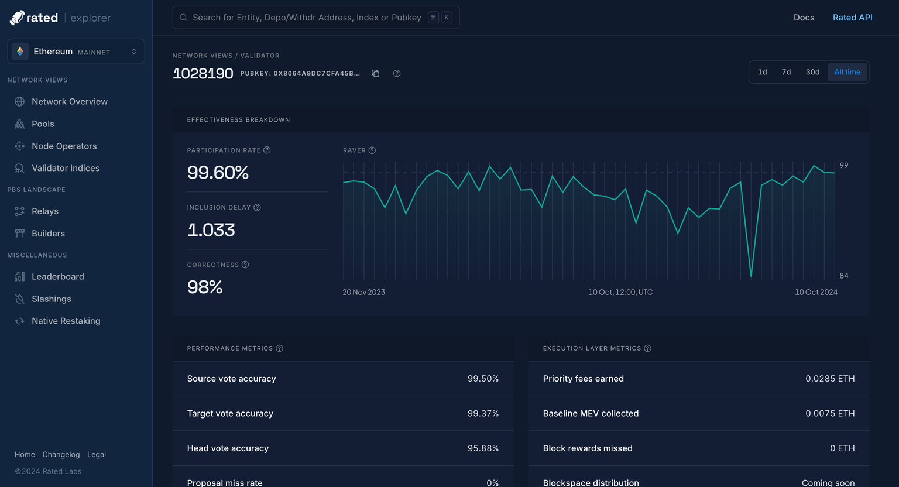Open the Legal footer link

97,454
